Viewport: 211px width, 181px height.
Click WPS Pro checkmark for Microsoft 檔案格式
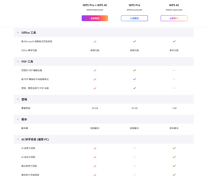point(135,41)
